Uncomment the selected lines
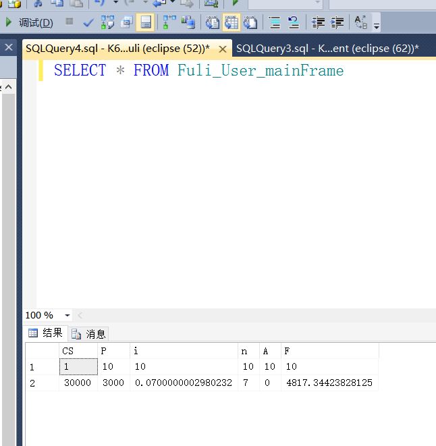This screenshot has height=446, width=436. point(294,22)
